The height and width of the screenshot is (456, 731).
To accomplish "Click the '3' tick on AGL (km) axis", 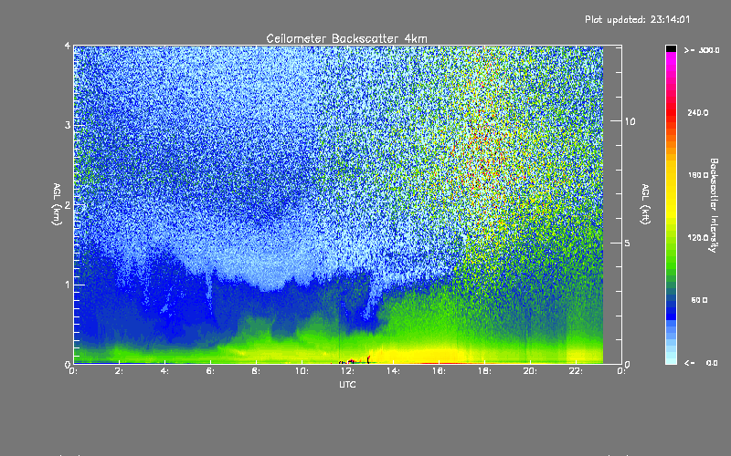I will [x=68, y=125].
